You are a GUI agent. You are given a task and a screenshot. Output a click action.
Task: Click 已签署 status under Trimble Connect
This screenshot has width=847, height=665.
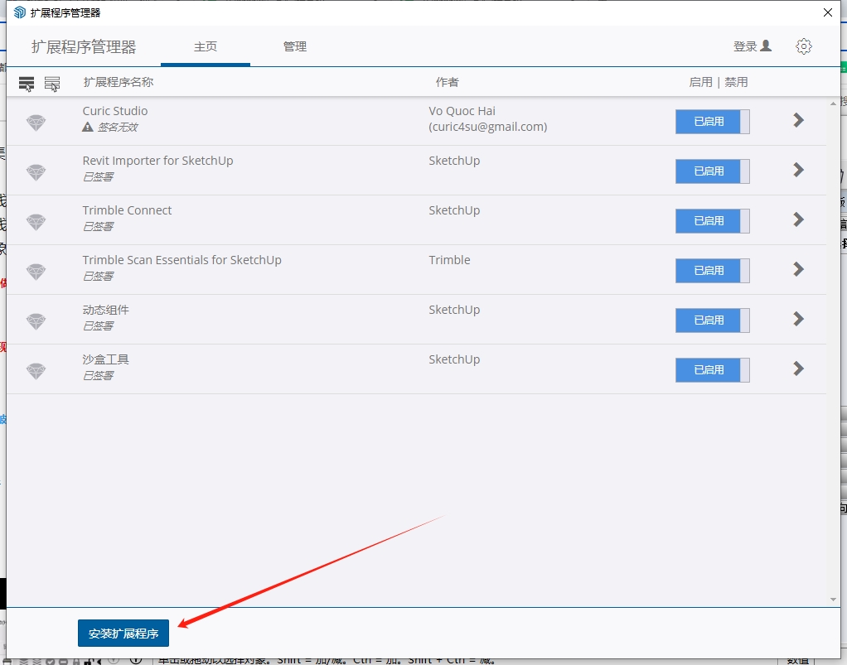coord(98,227)
